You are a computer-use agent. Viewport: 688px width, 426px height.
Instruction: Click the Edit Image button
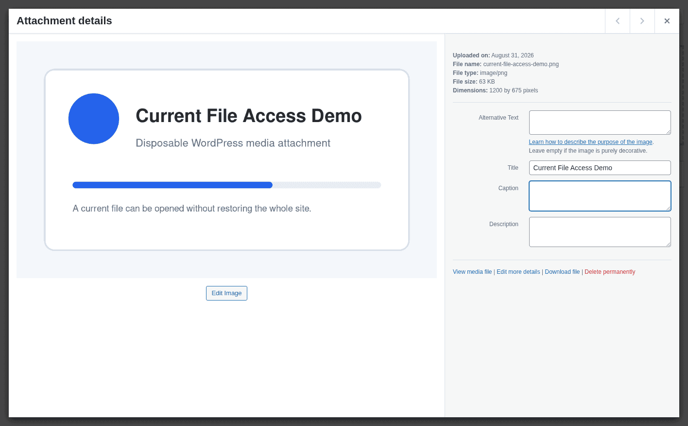point(226,293)
